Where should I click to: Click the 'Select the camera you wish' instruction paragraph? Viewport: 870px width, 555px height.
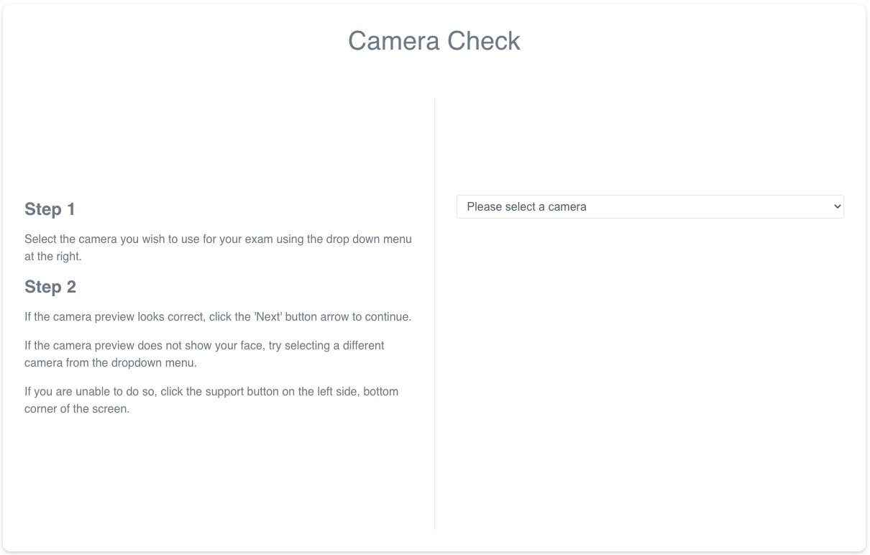[x=218, y=247]
